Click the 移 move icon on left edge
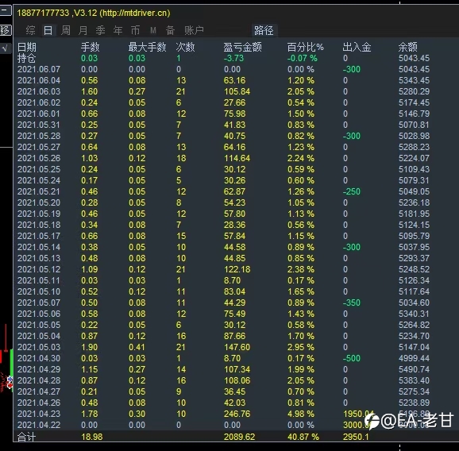 6,30
